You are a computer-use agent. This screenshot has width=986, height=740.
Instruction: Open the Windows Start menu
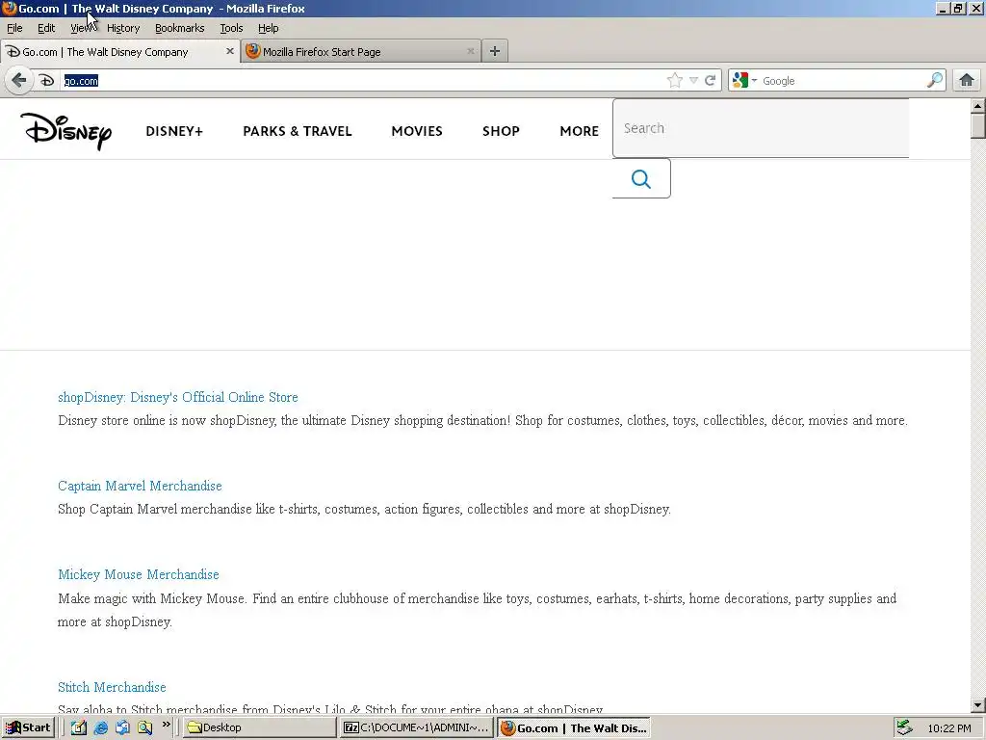[x=28, y=728]
